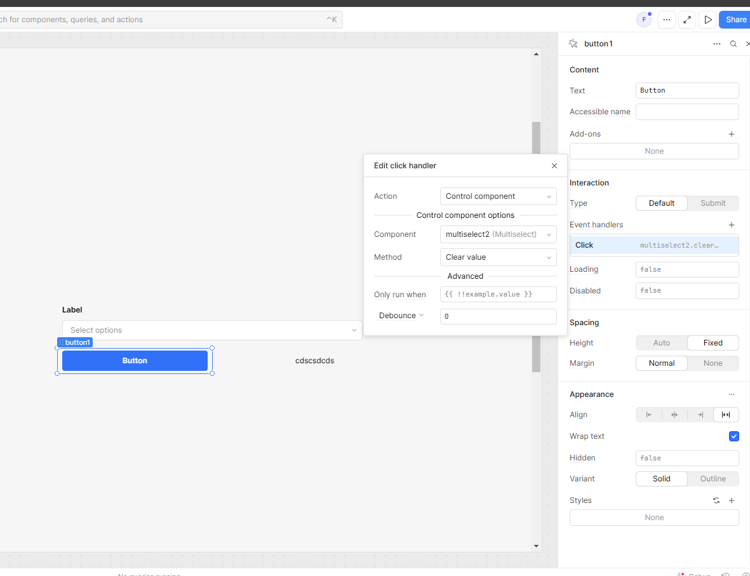Click the inspector search icon
This screenshot has height=576, width=750.
coord(733,44)
